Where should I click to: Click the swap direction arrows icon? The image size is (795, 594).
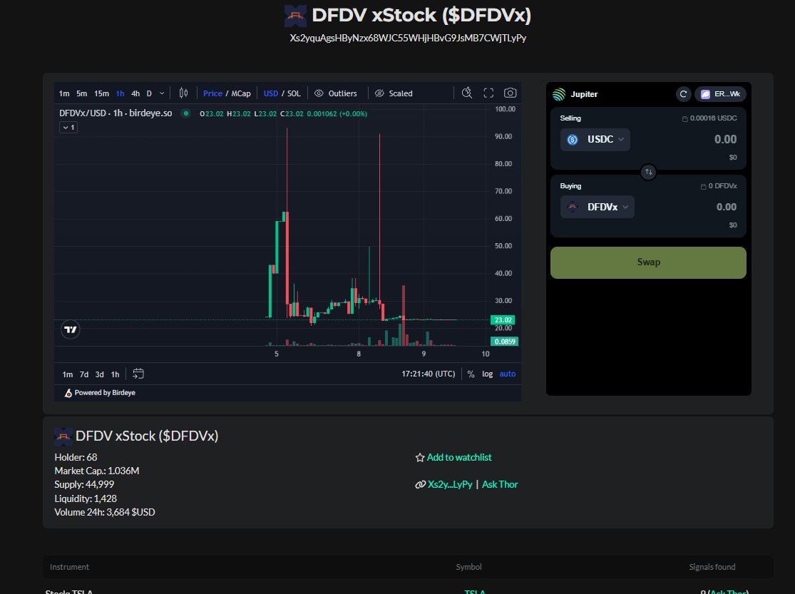[648, 172]
